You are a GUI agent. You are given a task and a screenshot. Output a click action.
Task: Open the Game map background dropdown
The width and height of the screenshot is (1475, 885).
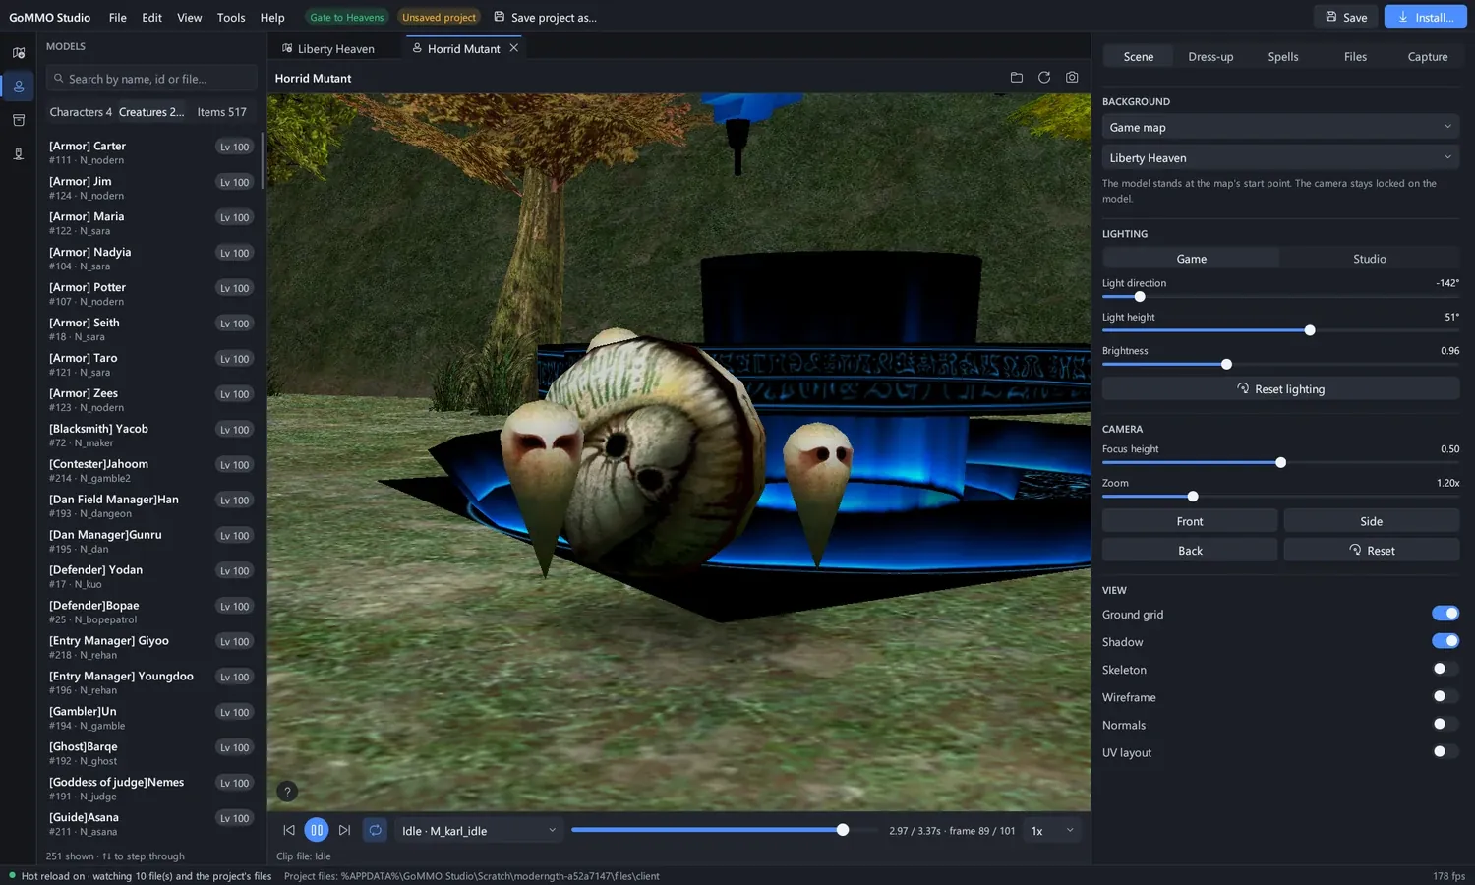point(1280,127)
